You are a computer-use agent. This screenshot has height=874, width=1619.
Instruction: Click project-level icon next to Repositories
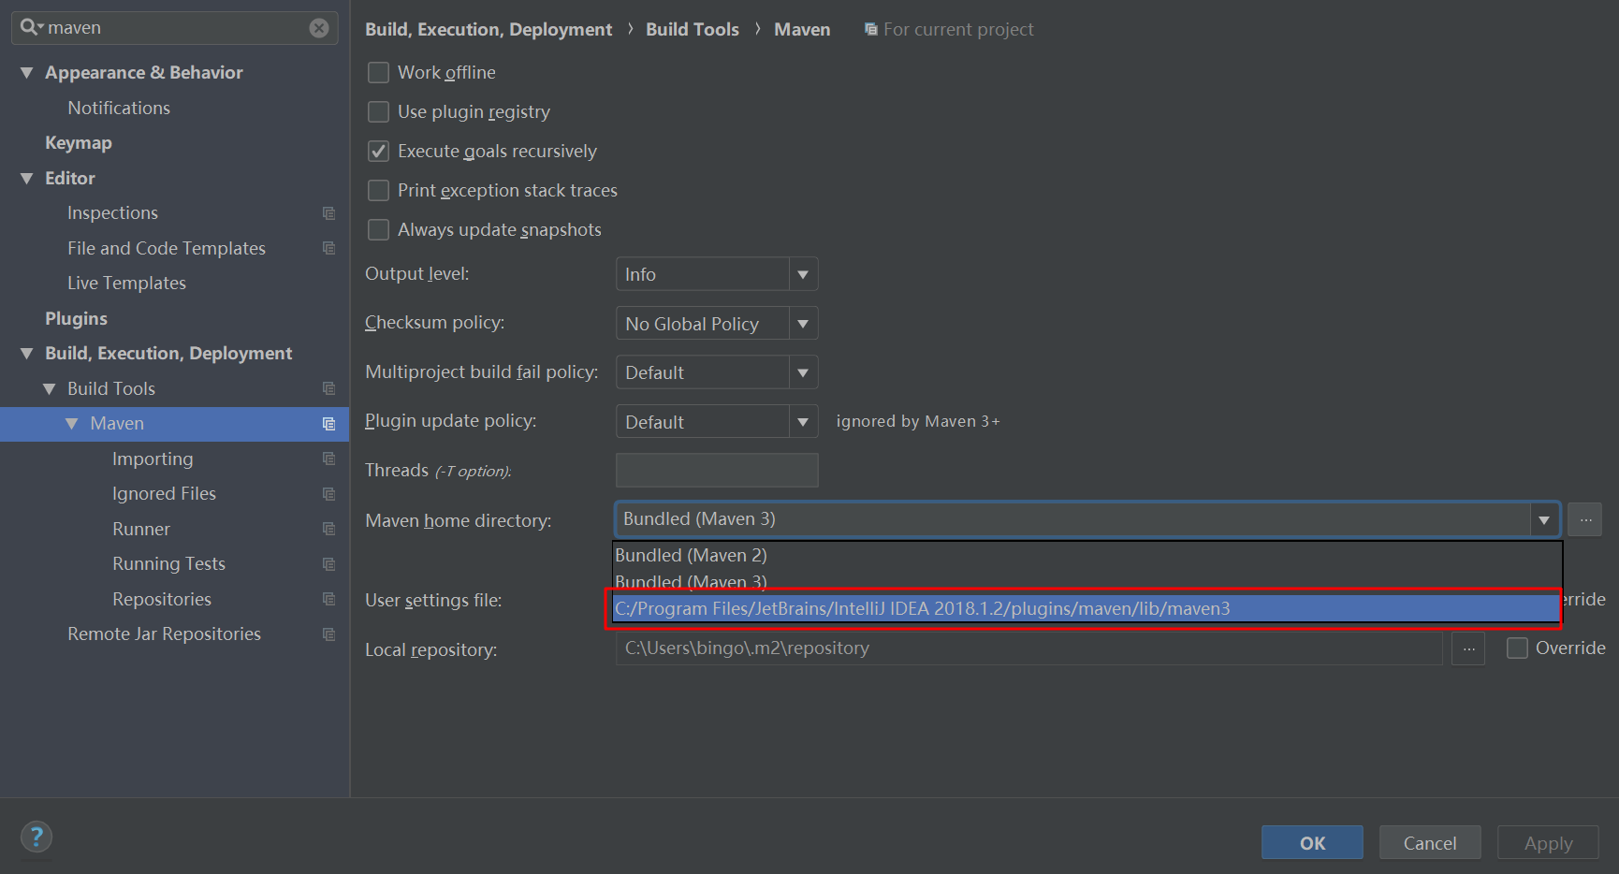coord(328,599)
